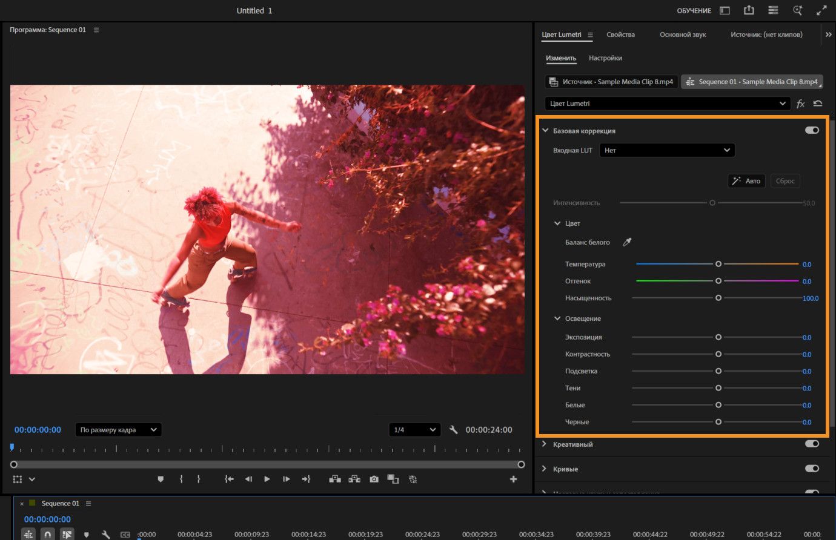The image size is (836, 540).
Task: Click the white balance eyedropper icon
Action: 627,242
